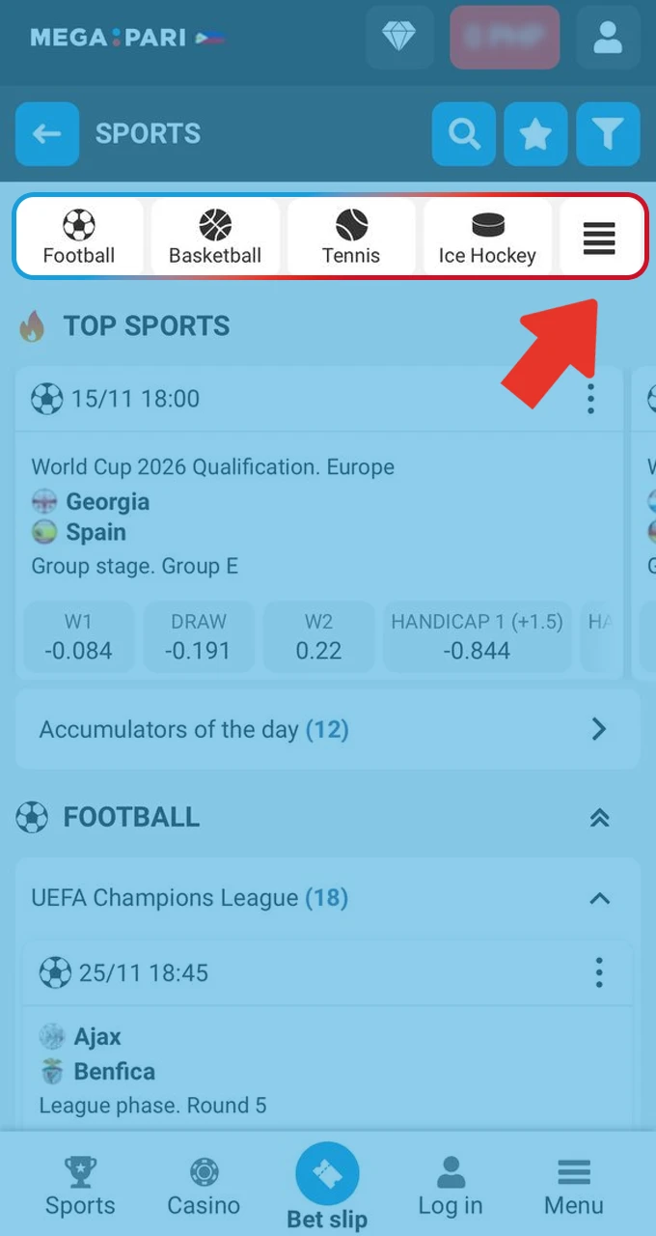Choose the Tennis sport icon
This screenshot has height=1236, width=656.
pos(351,238)
